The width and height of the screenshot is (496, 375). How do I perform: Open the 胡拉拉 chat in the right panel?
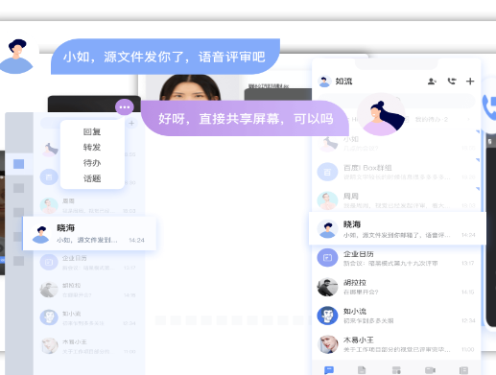pos(397,287)
